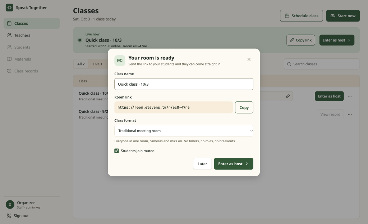Enter as host from the dialog
Image resolution: width=368 pixels, height=224 pixels.
pos(234,164)
